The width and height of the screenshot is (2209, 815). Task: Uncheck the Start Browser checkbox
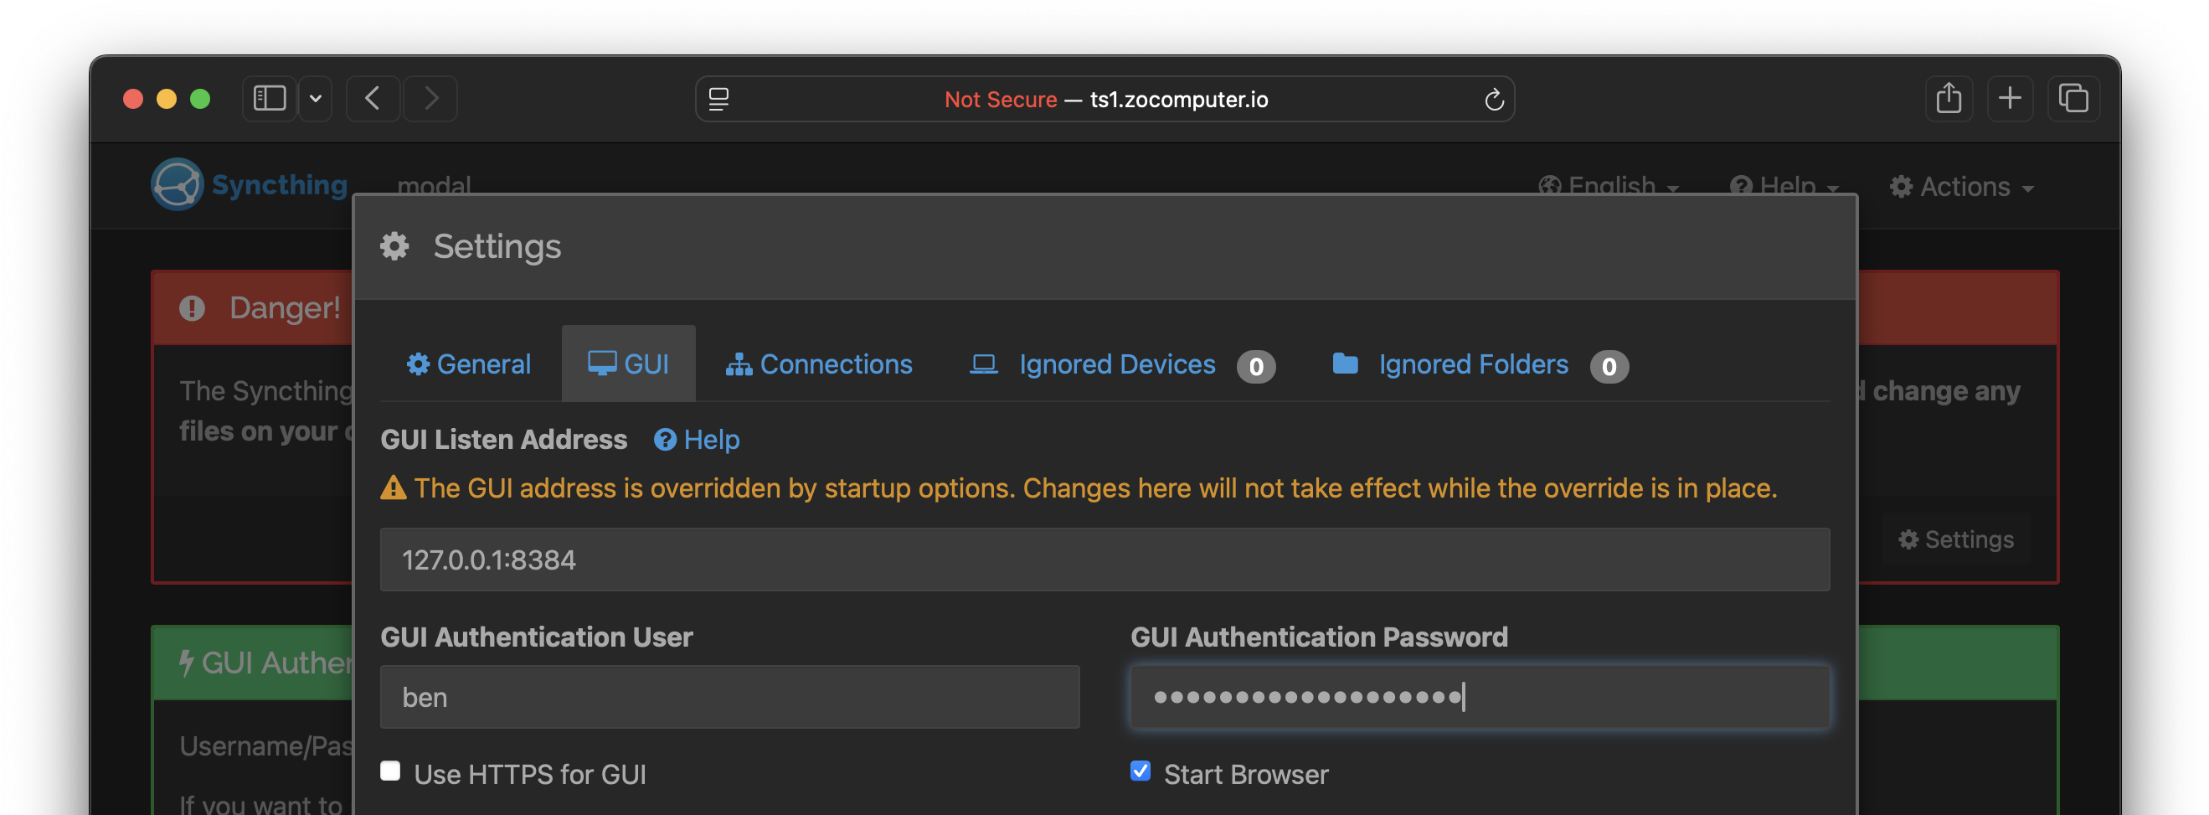coord(1141,771)
